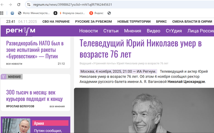Click the 21:12 news timestamp
214x133 pixels.
pyautogui.click(x=61, y=64)
